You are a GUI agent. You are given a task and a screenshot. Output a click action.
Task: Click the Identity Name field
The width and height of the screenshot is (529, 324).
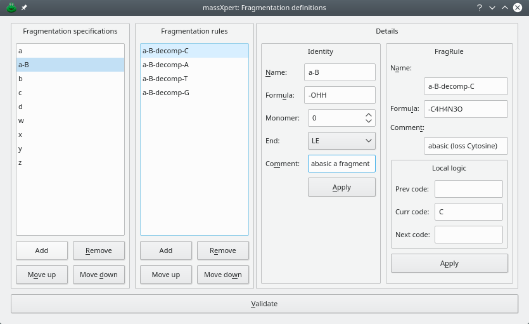click(340, 72)
